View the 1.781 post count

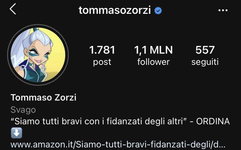tap(102, 56)
